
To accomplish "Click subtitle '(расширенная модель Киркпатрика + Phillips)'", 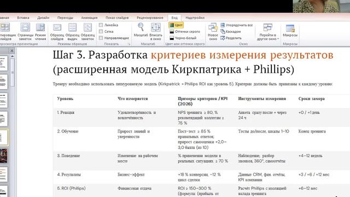I will 173,69.
